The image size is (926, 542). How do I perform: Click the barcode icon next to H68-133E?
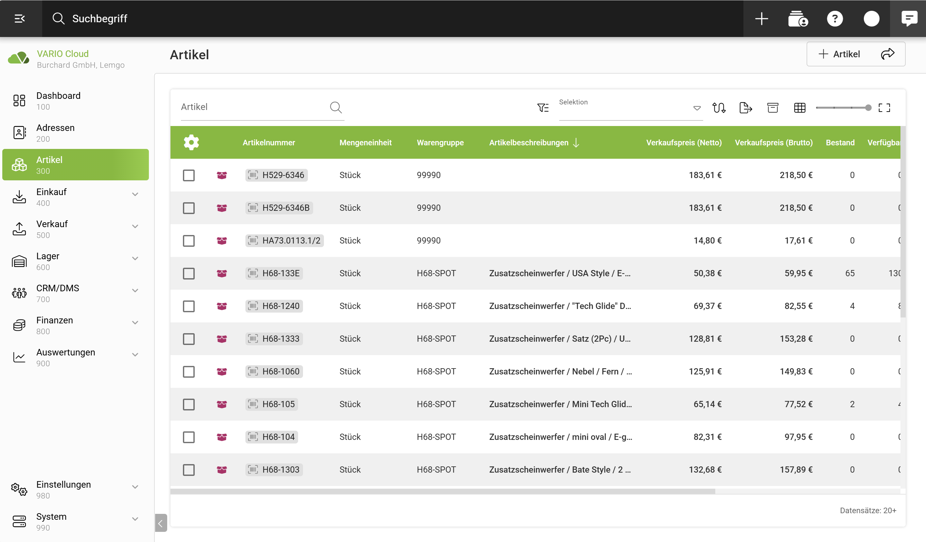pyautogui.click(x=253, y=273)
